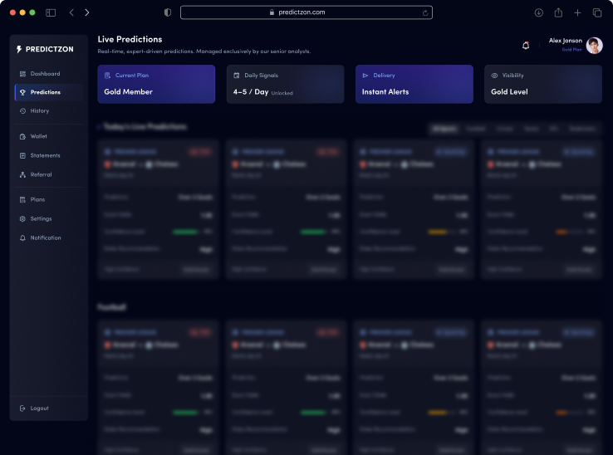Open the Wallet page
The width and height of the screenshot is (613, 455).
[38, 136]
